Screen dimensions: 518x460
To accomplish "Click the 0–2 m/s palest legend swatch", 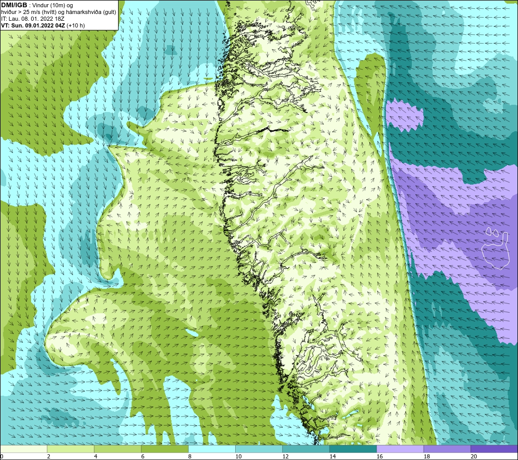I will tap(23, 449).
